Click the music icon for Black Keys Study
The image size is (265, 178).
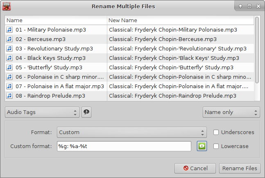pyautogui.click(x=9, y=58)
